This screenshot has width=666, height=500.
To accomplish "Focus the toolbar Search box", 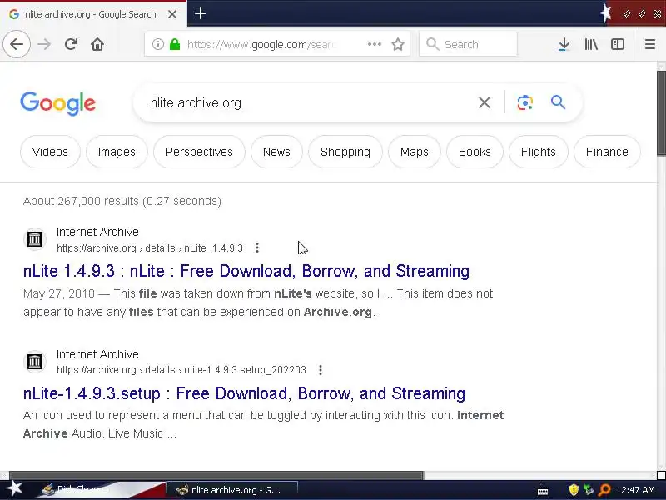I will pyautogui.click(x=468, y=44).
